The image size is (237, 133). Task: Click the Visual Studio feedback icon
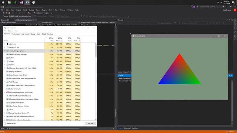click(x=197, y=7)
